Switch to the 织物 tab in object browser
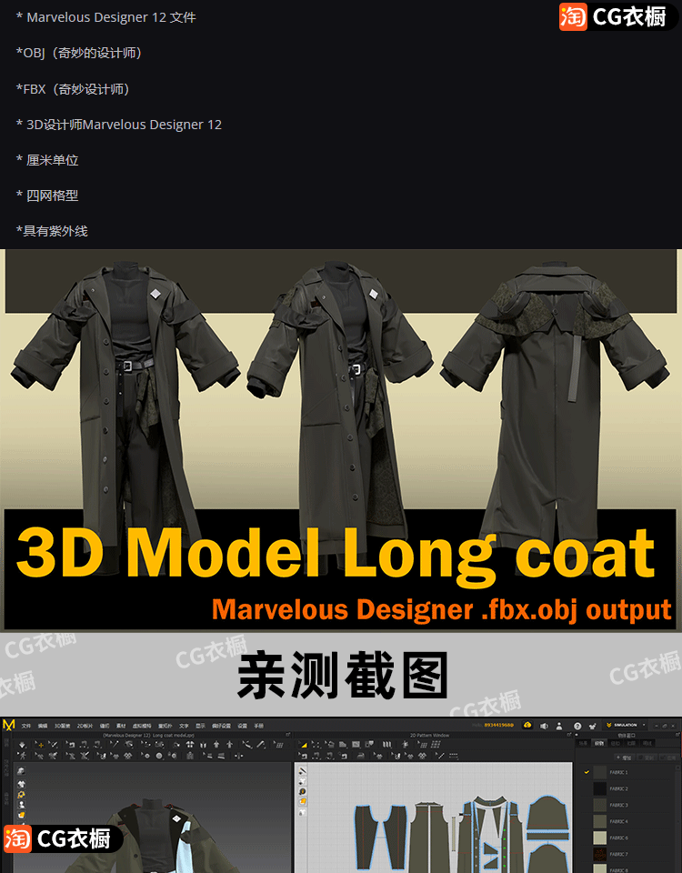This screenshot has height=873, width=682. [599, 742]
